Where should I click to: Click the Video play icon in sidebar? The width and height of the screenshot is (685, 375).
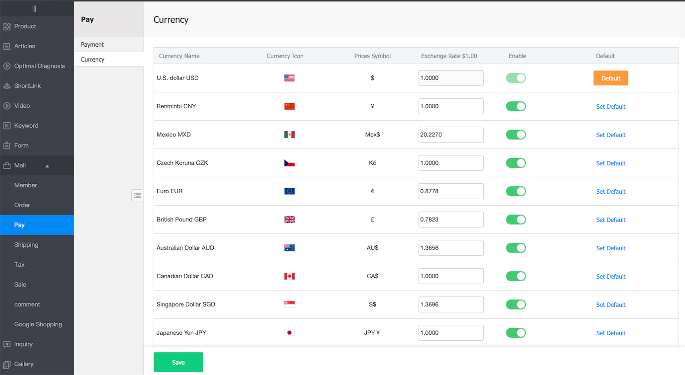7,106
